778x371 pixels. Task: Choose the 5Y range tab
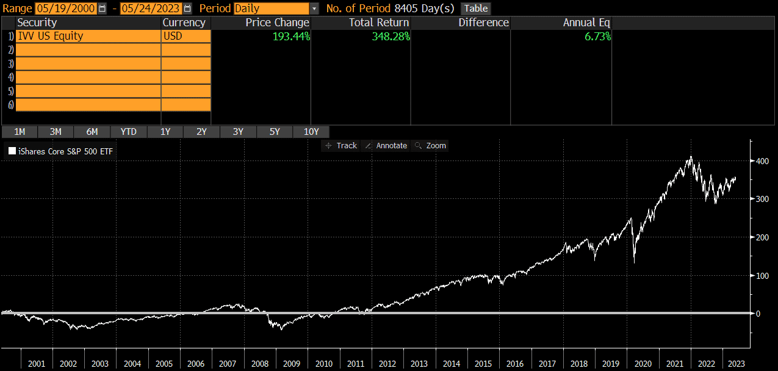(x=275, y=132)
